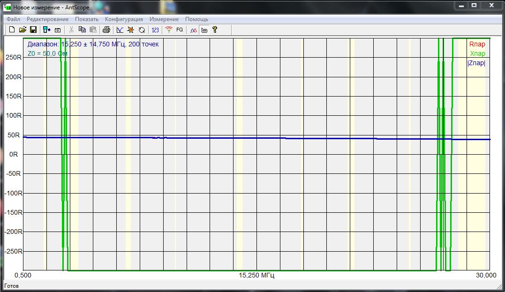Select the FQ frequency icon
The height and width of the screenshot is (292, 505).
[x=180, y=30]
